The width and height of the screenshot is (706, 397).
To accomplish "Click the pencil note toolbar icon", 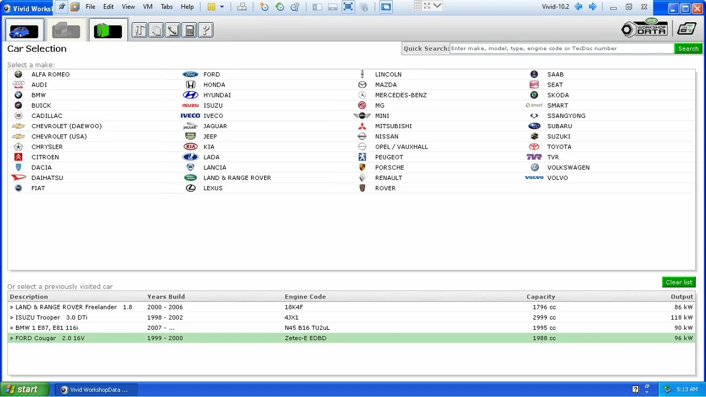I will point(173,30).
